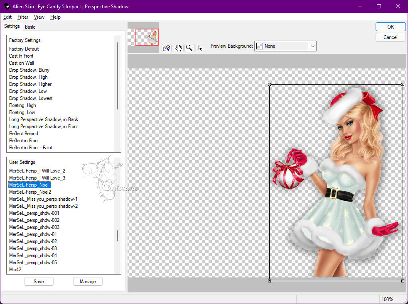Select Drop Shadow, High preset

click(28, 77)
